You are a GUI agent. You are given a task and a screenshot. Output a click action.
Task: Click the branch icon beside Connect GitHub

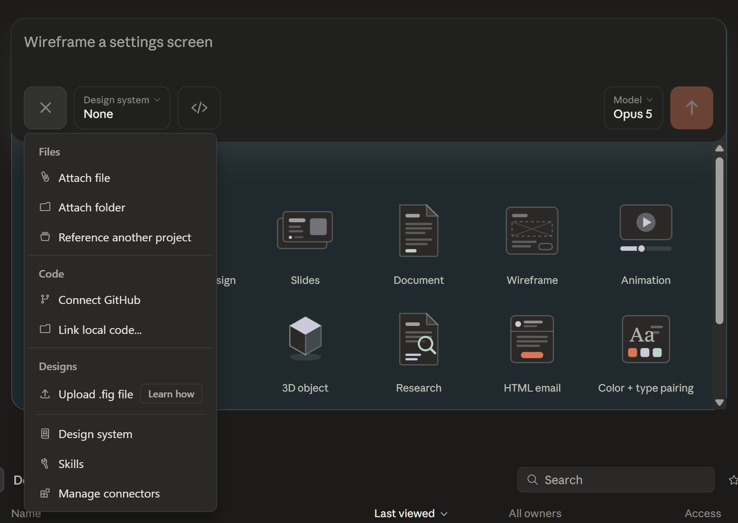[45, 299]
